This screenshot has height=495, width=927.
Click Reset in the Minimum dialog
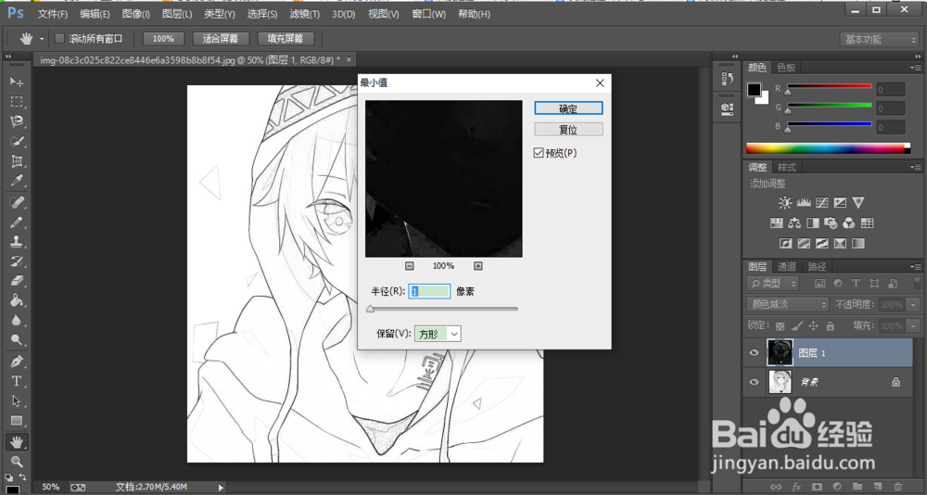568,130
